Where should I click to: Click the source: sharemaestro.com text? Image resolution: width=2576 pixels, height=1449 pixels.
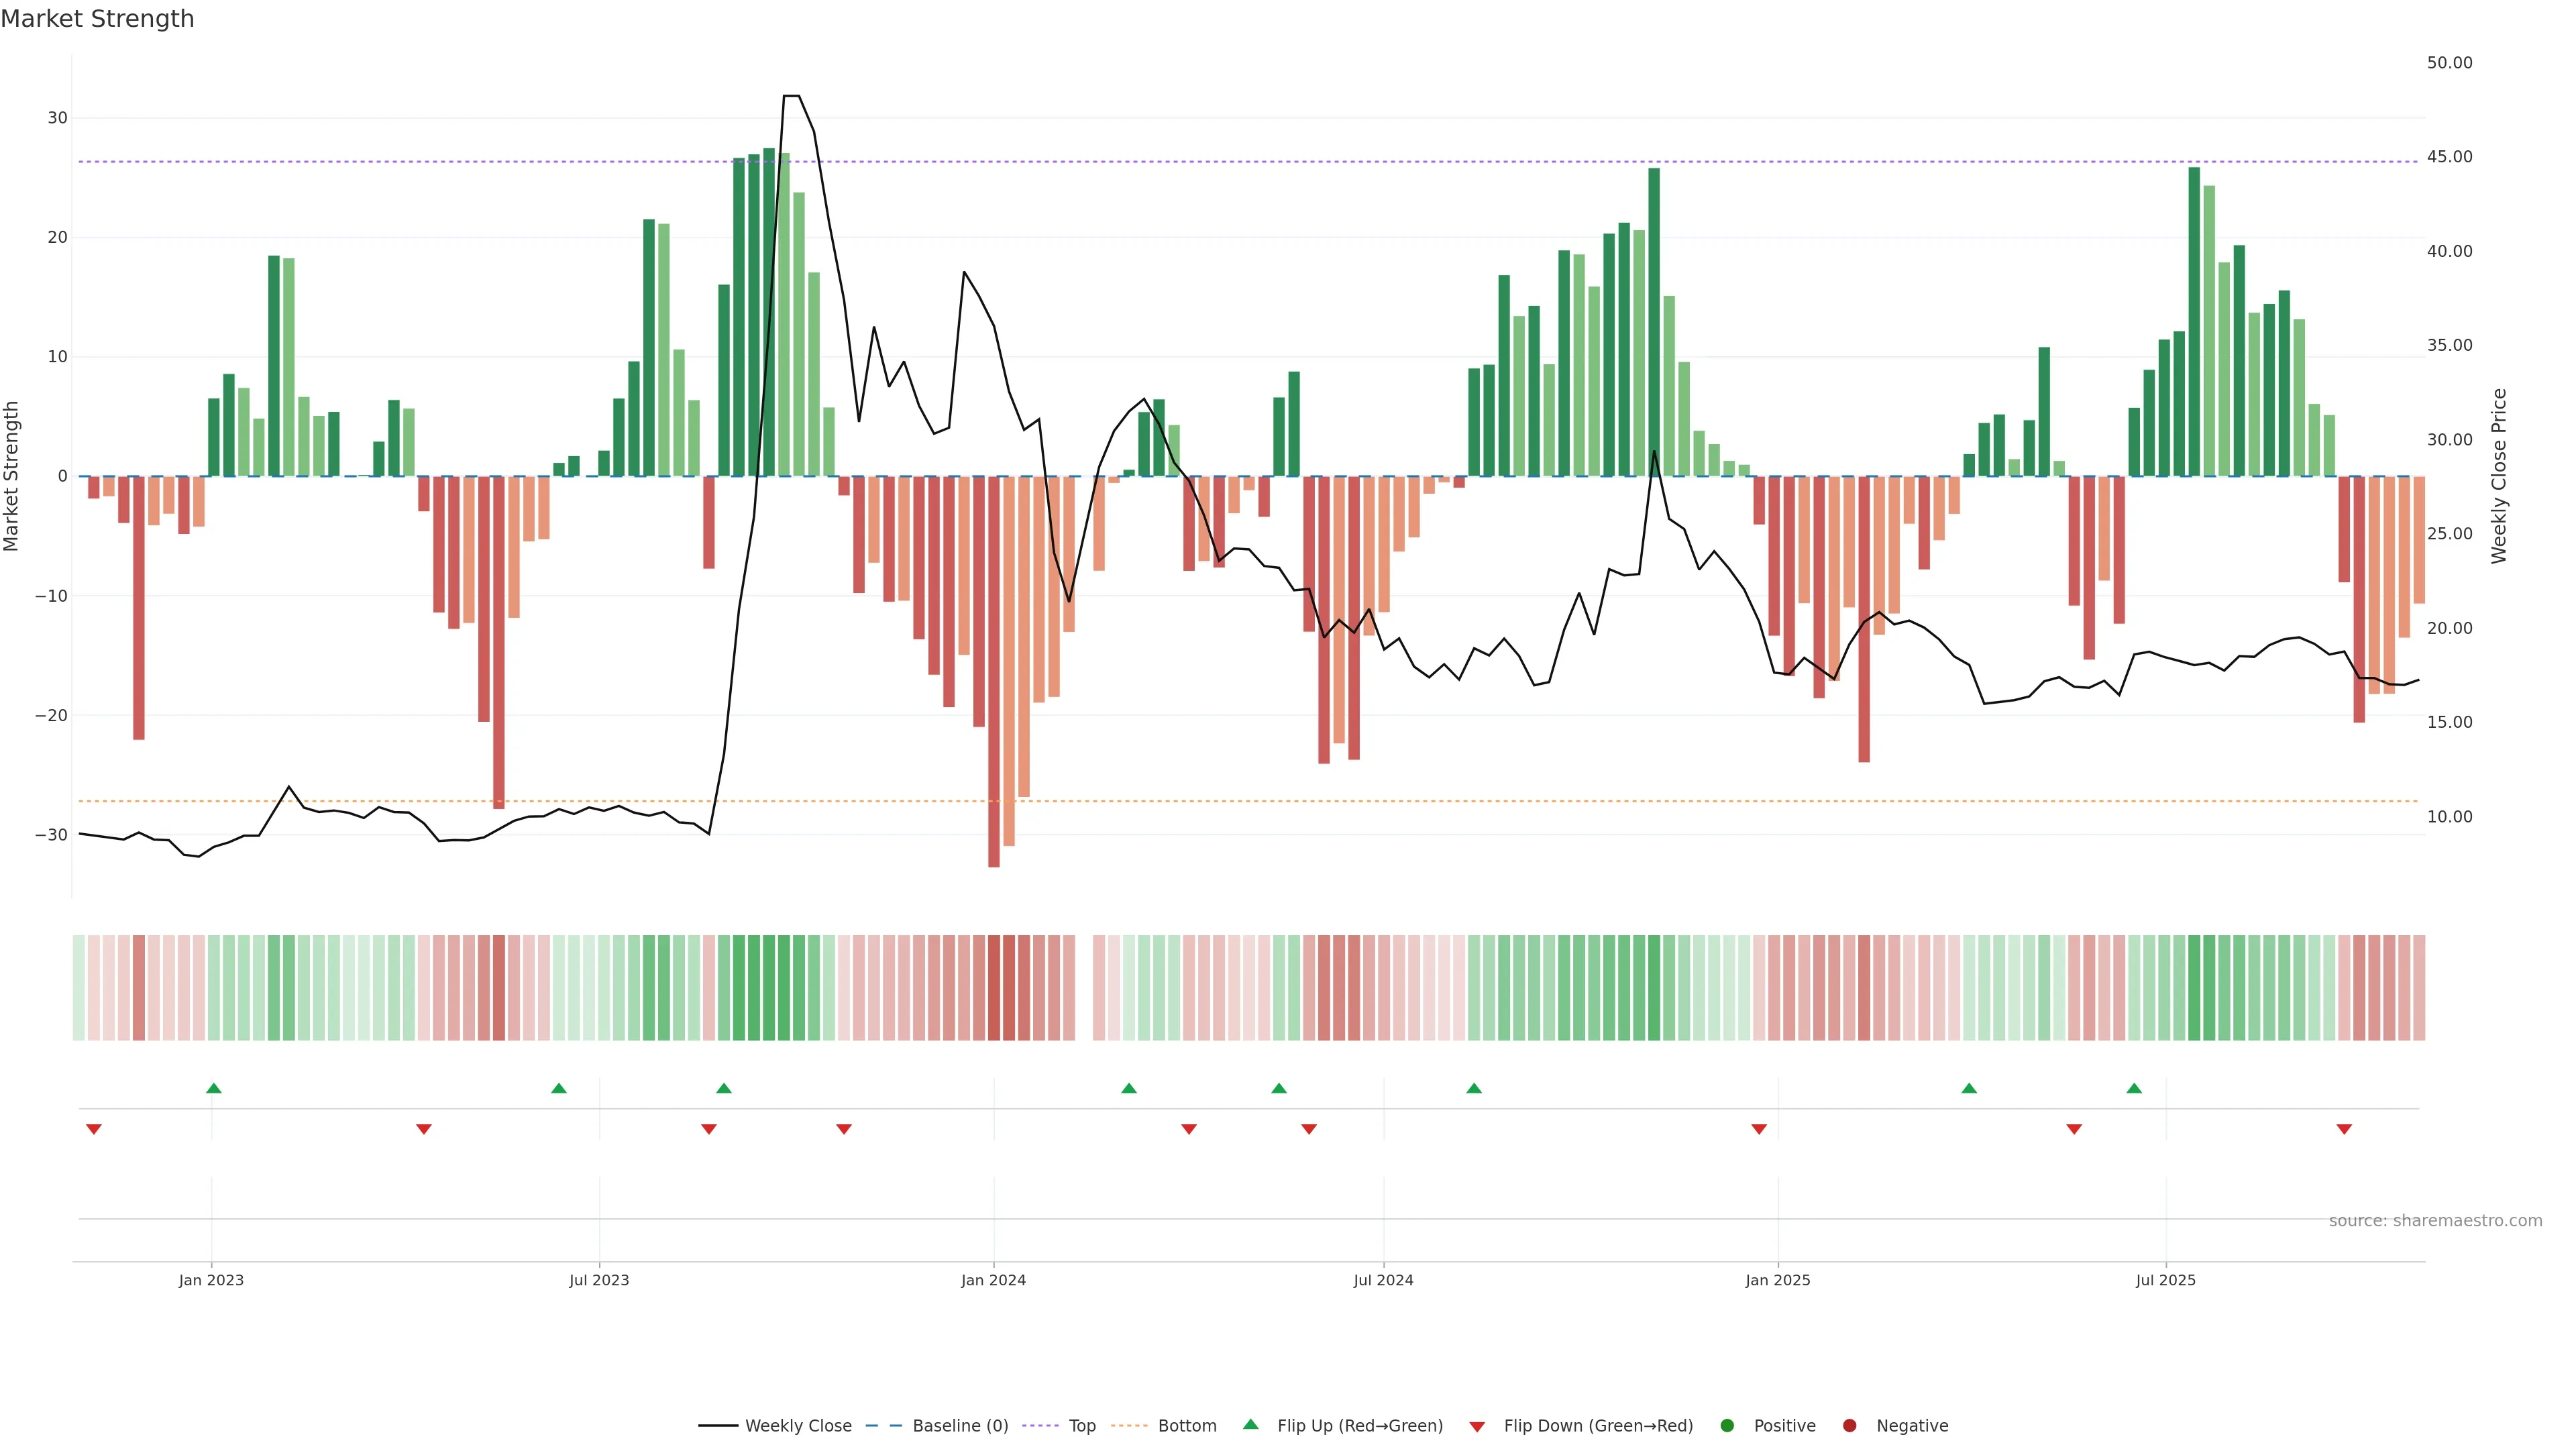pos(2435,1220)
